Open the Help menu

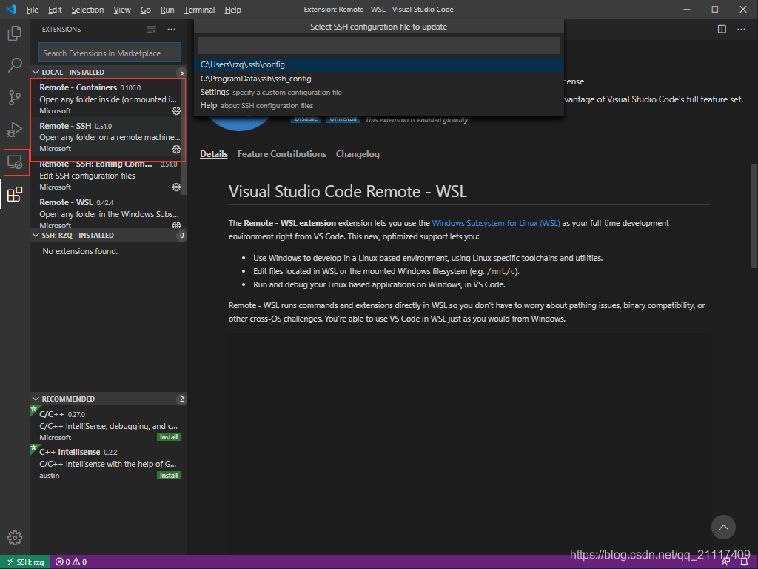(232, 10)
